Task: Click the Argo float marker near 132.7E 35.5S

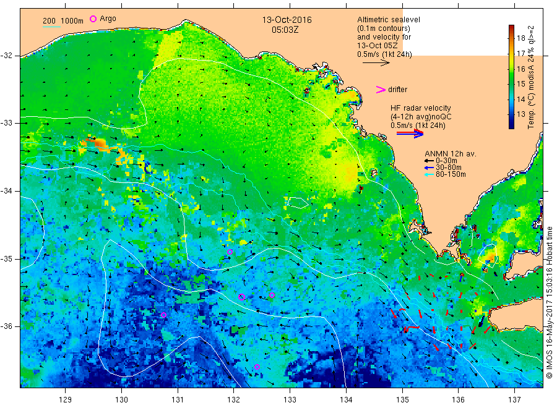Action: [x=272, y=295]
